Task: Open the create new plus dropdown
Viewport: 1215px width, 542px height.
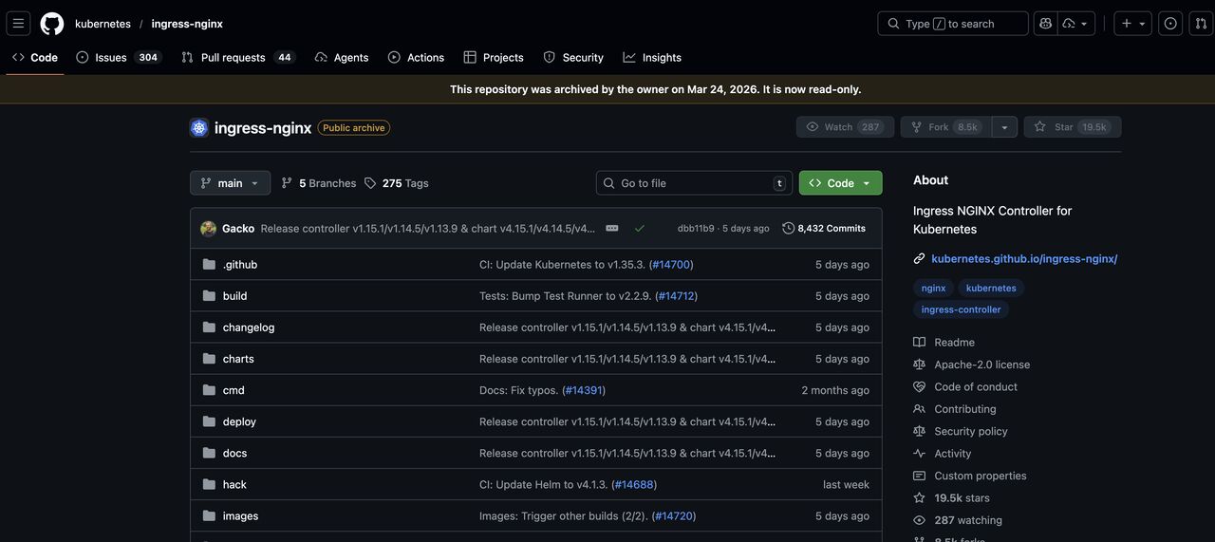Action: tap(1132, 24)
